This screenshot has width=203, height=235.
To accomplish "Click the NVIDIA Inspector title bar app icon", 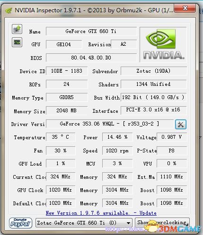I will point(9,10).
